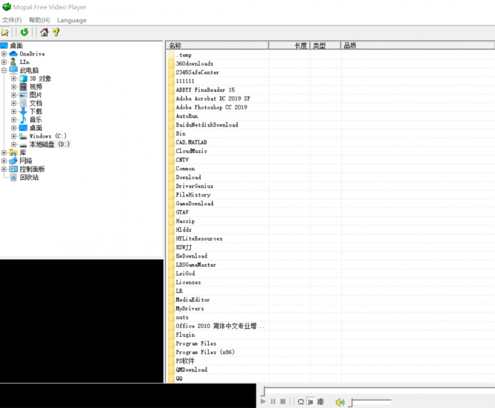Select the QMDownload folder

[192, 369]
